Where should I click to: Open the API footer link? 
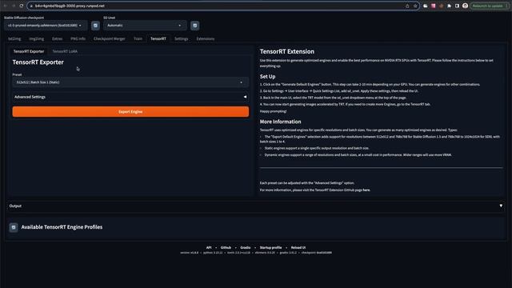(x=209, y=247)
